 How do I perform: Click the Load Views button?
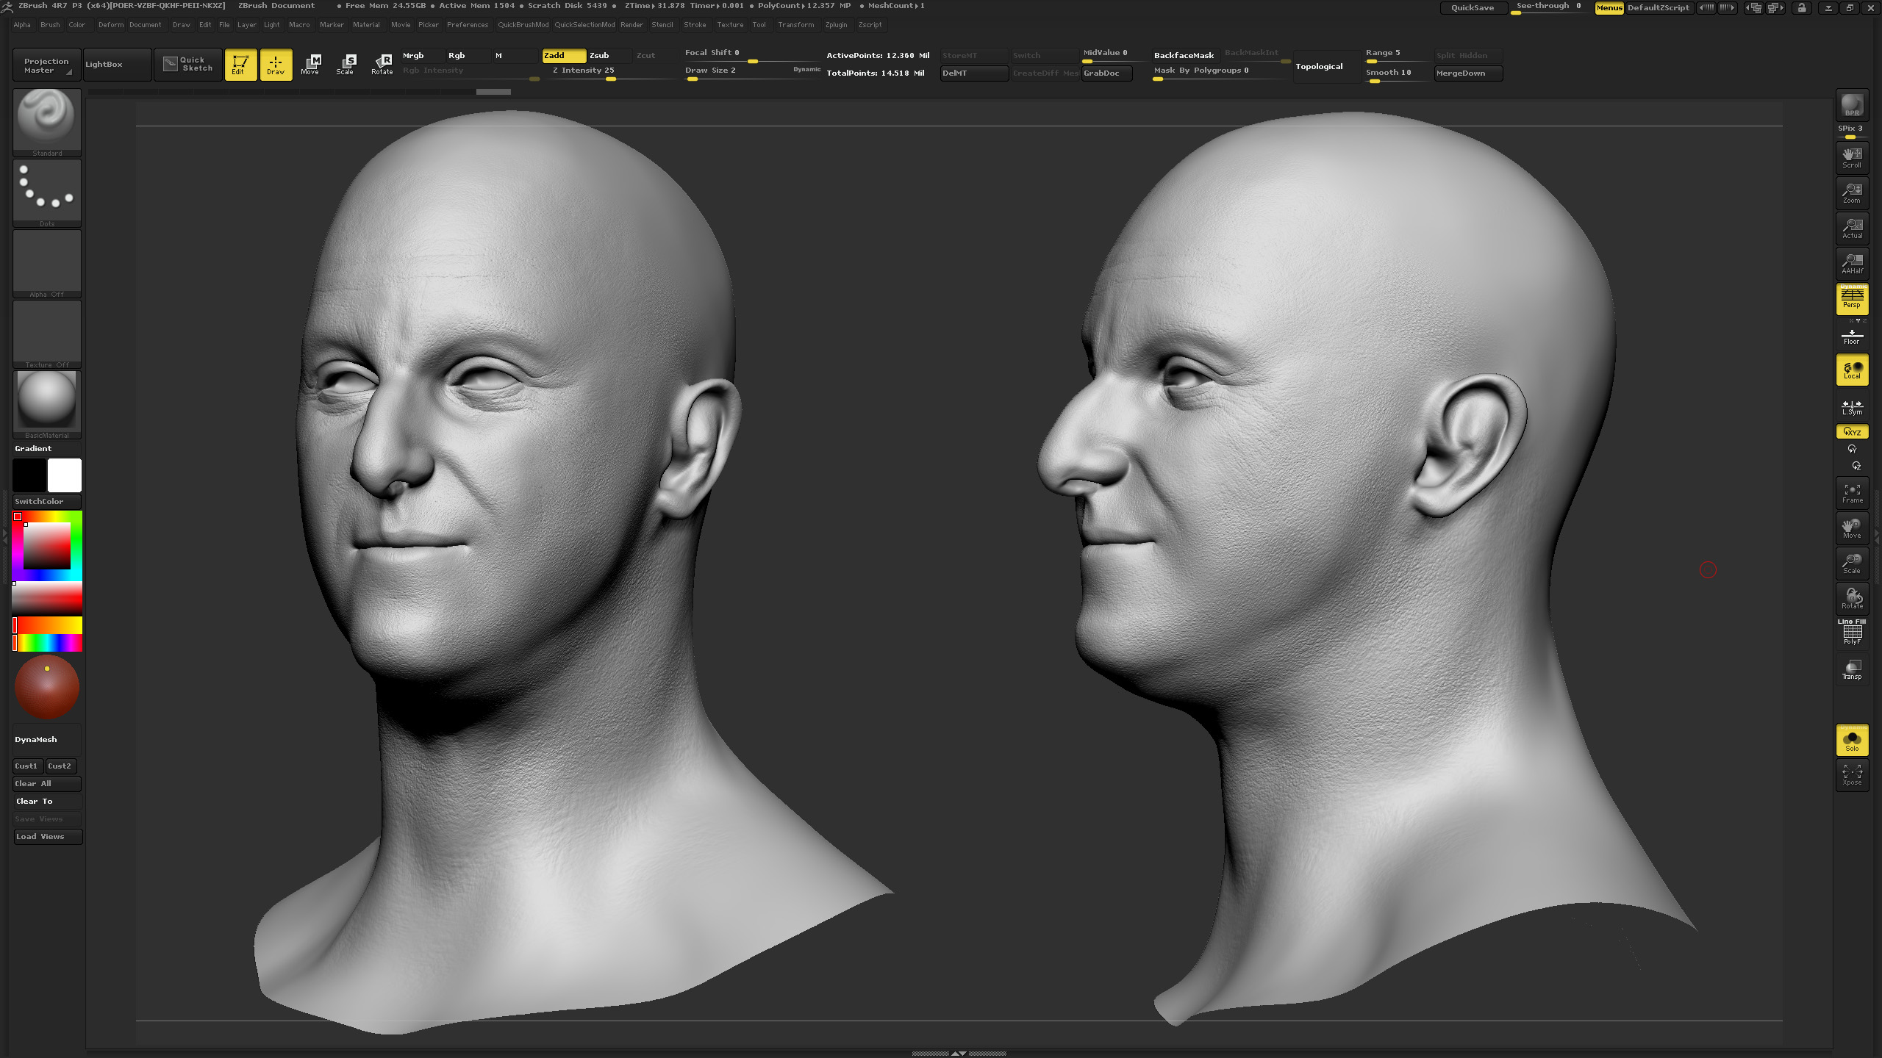(48, 836)
